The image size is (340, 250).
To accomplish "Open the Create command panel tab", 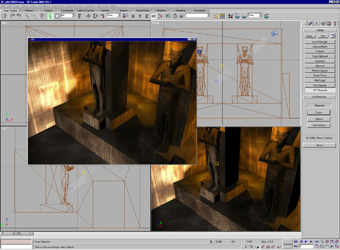I will pos(304,23).
